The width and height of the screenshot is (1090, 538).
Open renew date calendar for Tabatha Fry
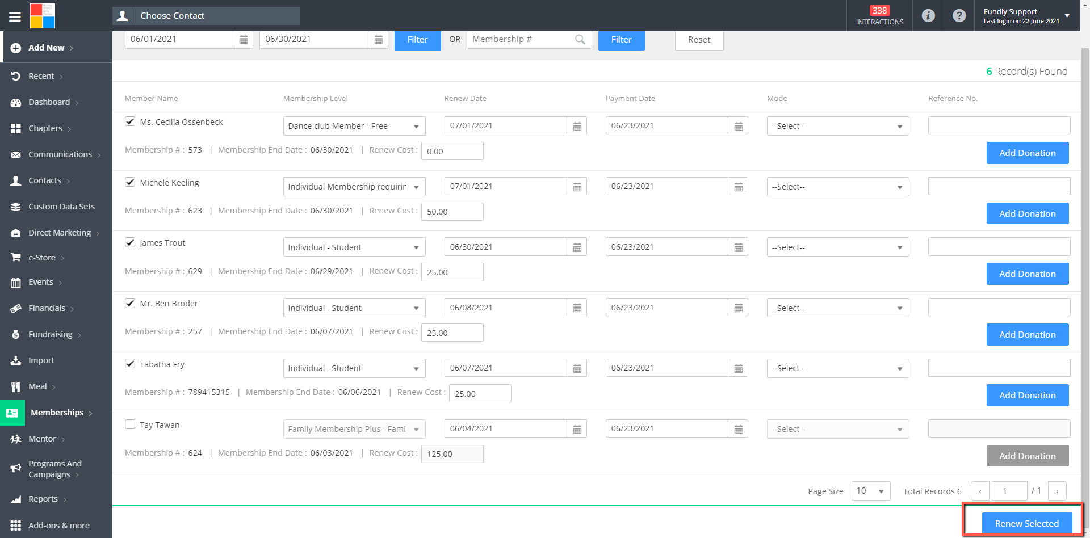tap(577, 368)
